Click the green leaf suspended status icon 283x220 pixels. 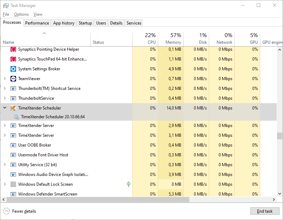128,184
